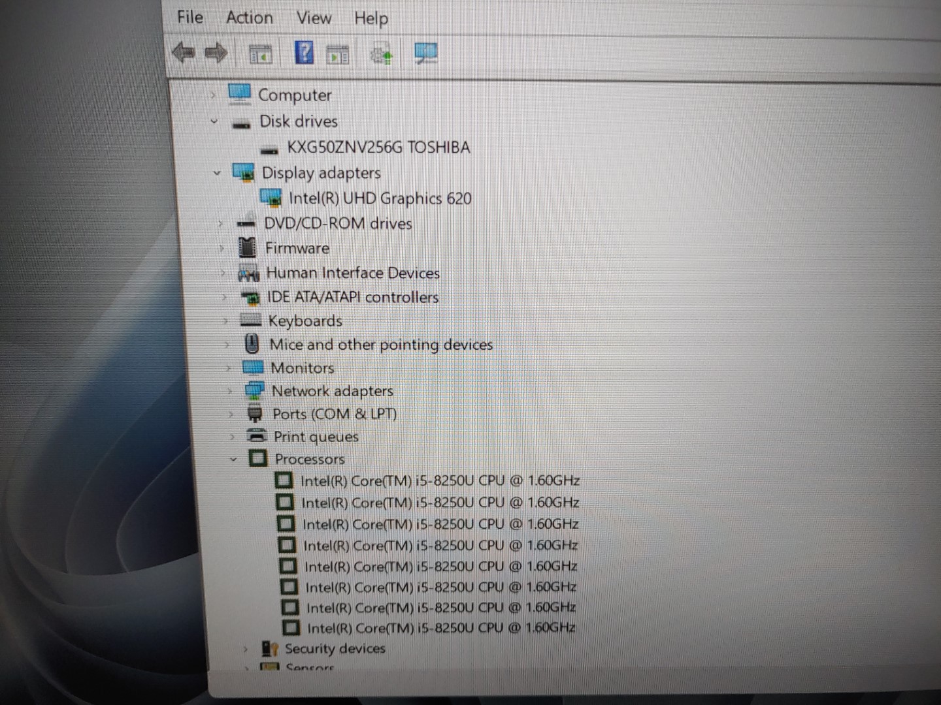The height and width of the screenshot is (705, 941).
Task: Toggle the console tree pane icon
Action: 261,55
